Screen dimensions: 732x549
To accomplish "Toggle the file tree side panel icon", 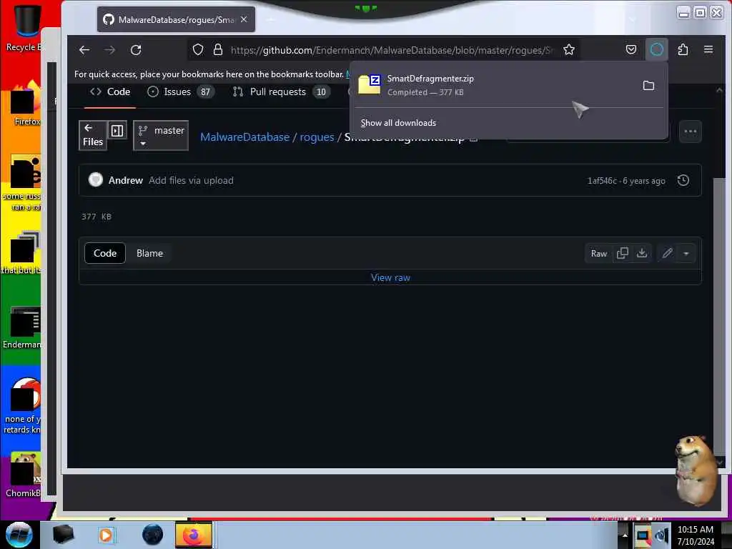I will click(x=117, y=131).
